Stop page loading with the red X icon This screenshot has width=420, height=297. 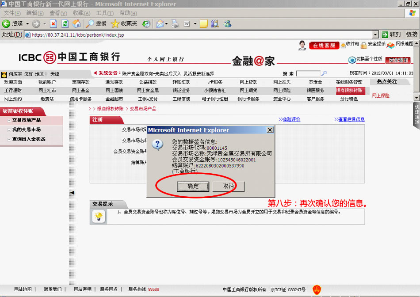pos(53,24)
